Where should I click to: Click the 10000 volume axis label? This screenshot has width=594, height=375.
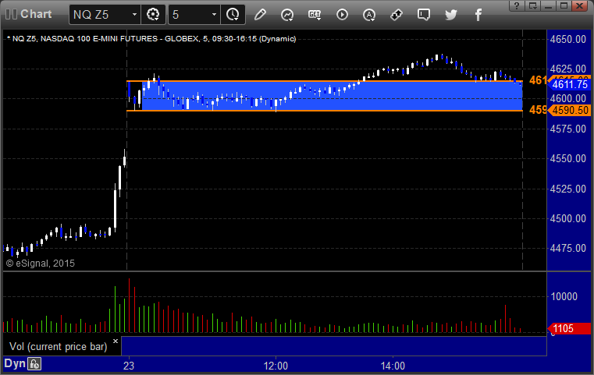564,296
